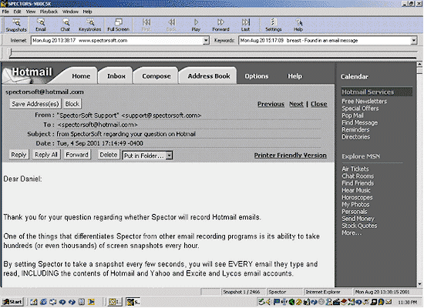
Task: Open Hotmail Options
Action: click(x=257, y=76)
